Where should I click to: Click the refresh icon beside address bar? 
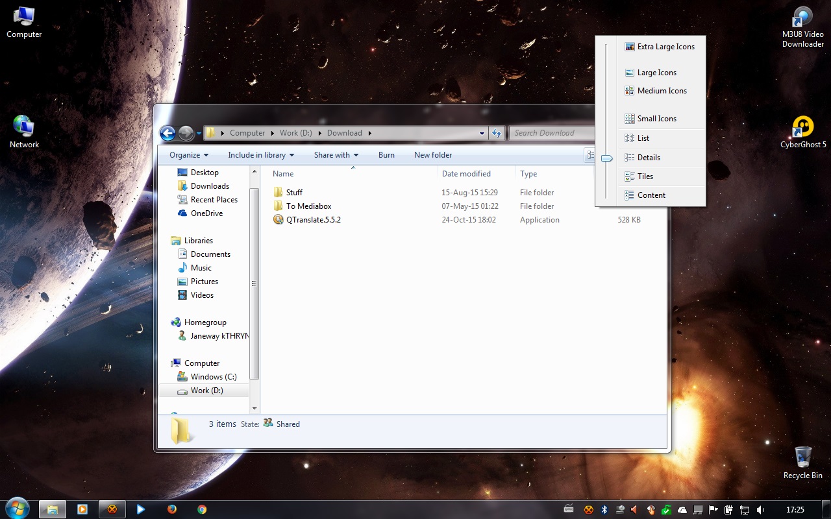(497, 133)
